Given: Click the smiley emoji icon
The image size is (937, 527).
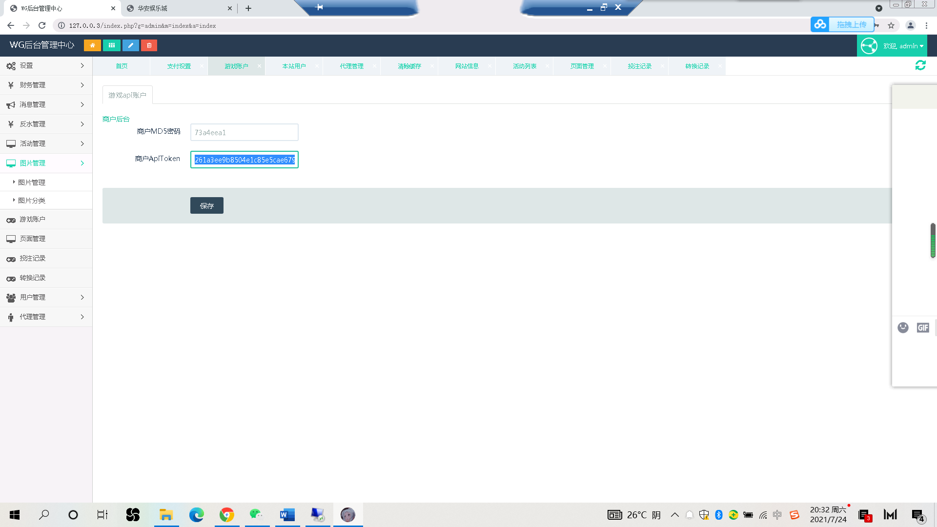Looking at the screenshot, I should click(x=903, y=327).
